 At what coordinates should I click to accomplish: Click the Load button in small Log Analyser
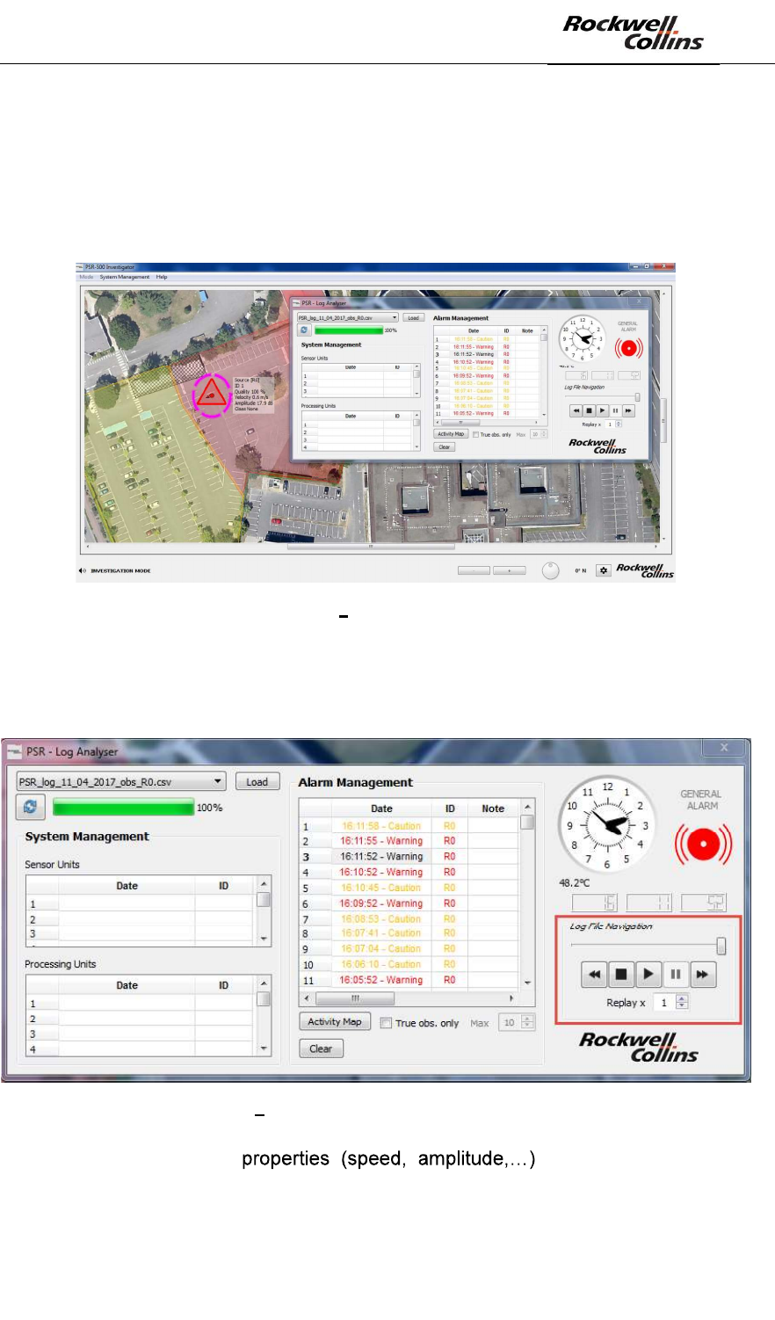[413, 317]
